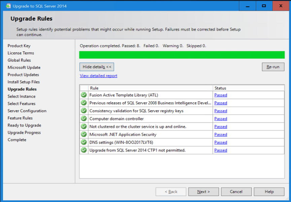The image size is (291, 202).
Task: Open the View detailed report link
Action: 99,76
